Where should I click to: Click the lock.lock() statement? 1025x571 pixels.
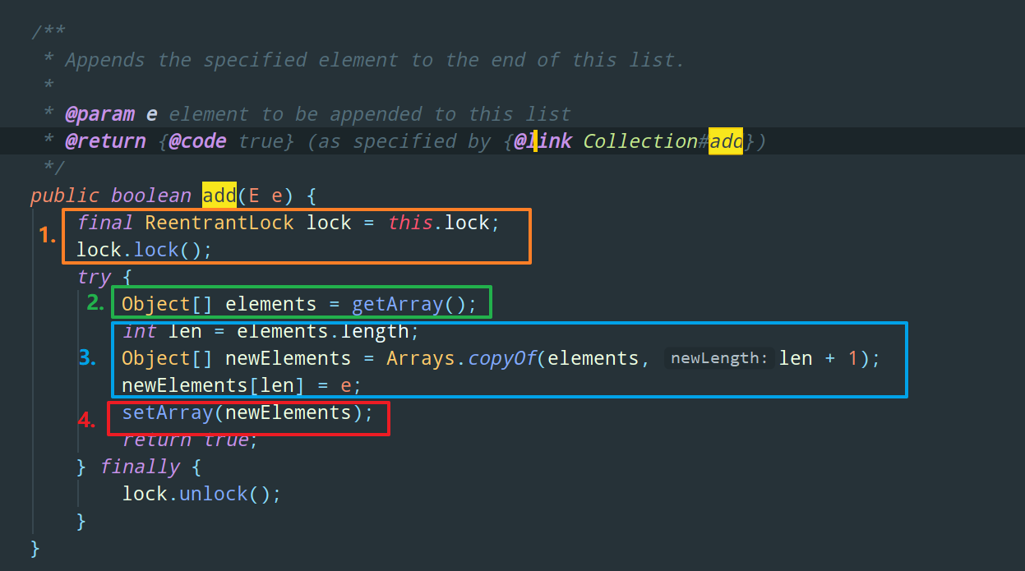pyautogui.click(x=144, y=250)
